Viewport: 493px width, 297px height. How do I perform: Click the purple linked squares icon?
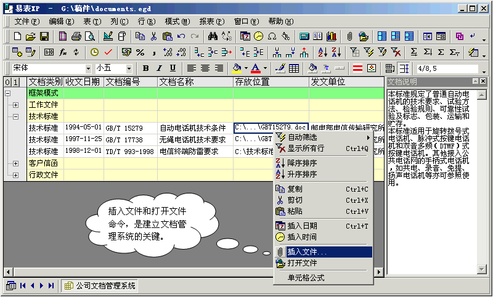coord(459,36)
